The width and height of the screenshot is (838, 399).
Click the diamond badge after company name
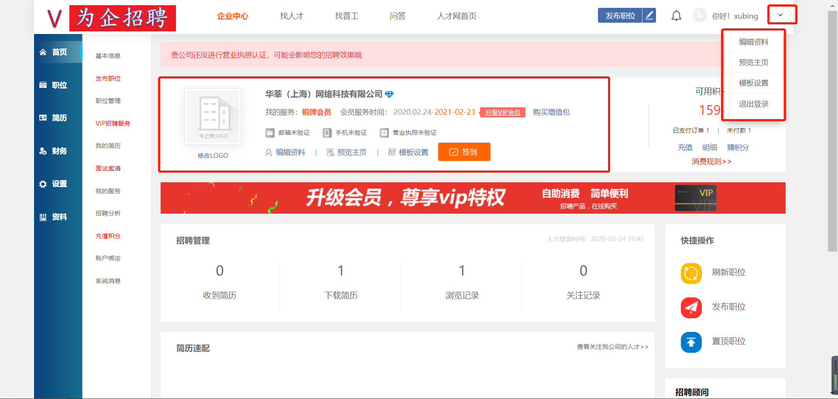click(x=389, y=94)
